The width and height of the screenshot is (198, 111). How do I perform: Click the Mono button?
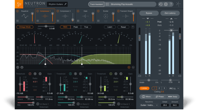click(146, 97)
